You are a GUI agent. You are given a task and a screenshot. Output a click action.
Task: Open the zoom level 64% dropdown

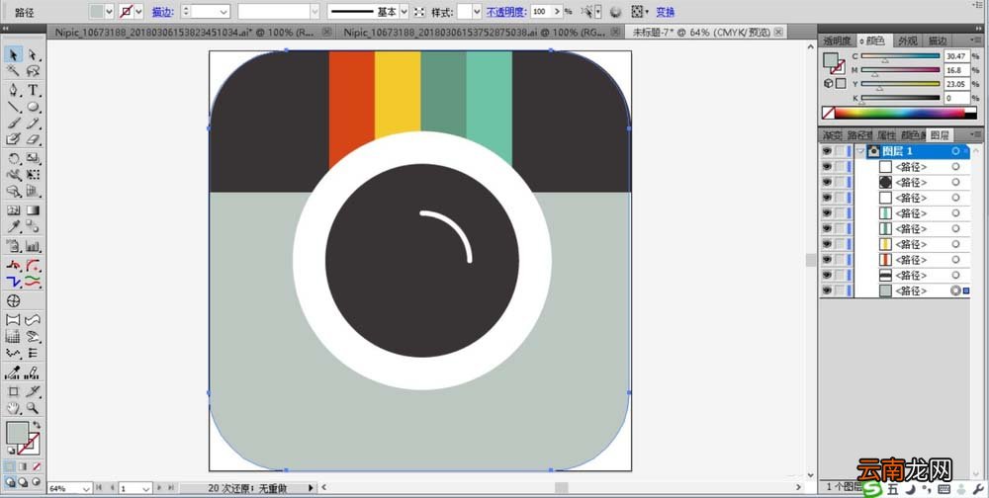point(86,488)
